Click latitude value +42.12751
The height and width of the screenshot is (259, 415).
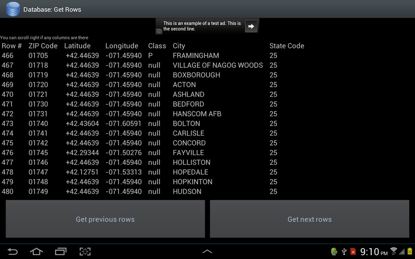(82, 172)
